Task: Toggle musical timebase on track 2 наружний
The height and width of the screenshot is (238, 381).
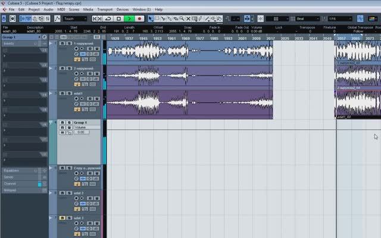Action: click(x=77, y=84)
